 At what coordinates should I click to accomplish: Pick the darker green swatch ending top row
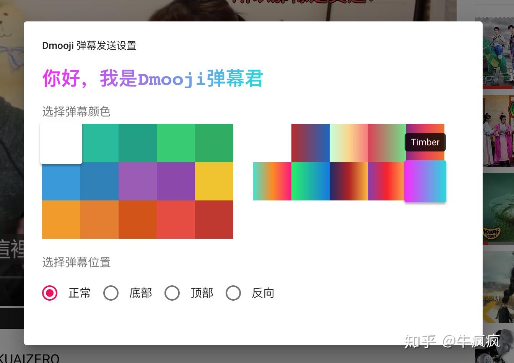214,143
